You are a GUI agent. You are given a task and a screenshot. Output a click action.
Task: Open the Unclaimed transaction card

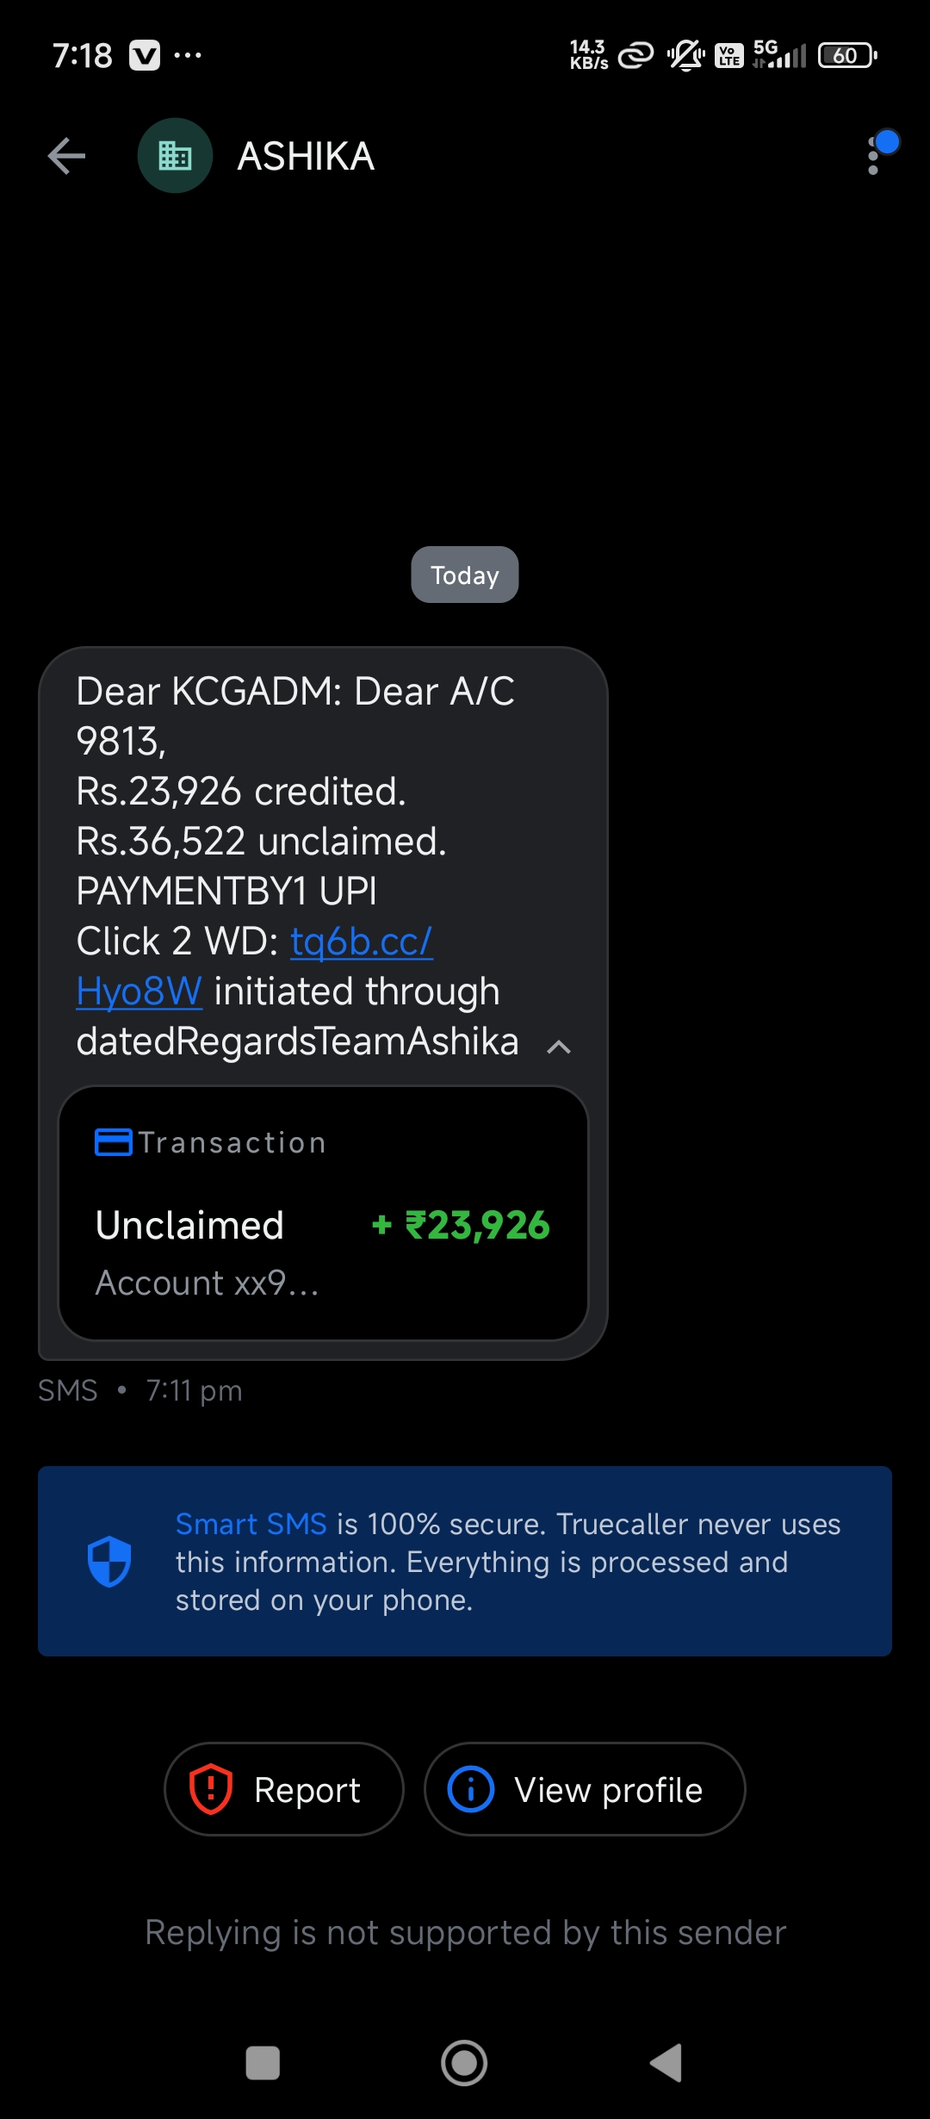point(323,1213)
